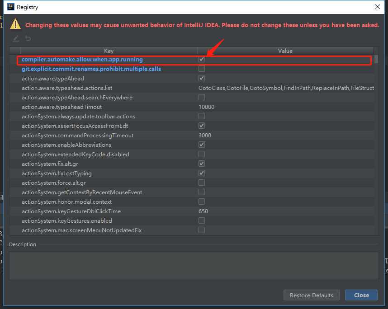Sort by the Key column header
Screen dimensions: 388x309
click(x=109, y=51)
